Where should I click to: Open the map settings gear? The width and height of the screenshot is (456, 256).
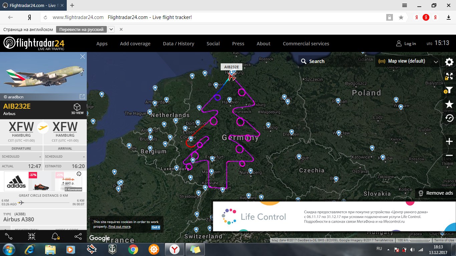449,62
